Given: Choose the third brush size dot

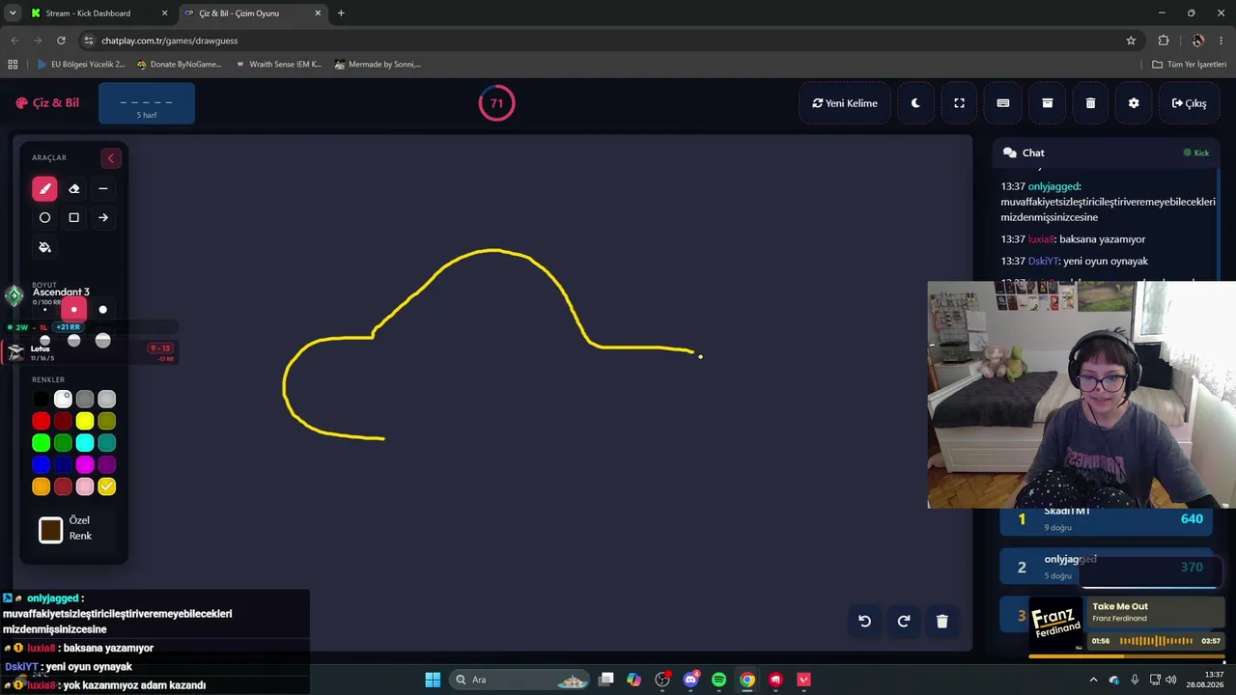Looking at the screenshot, I should [103, 310].
